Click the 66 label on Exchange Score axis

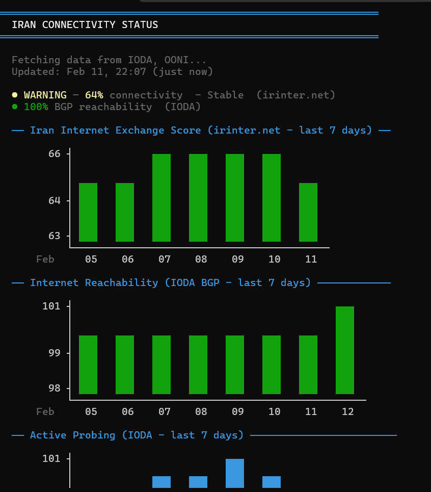(x=55, y=153)
